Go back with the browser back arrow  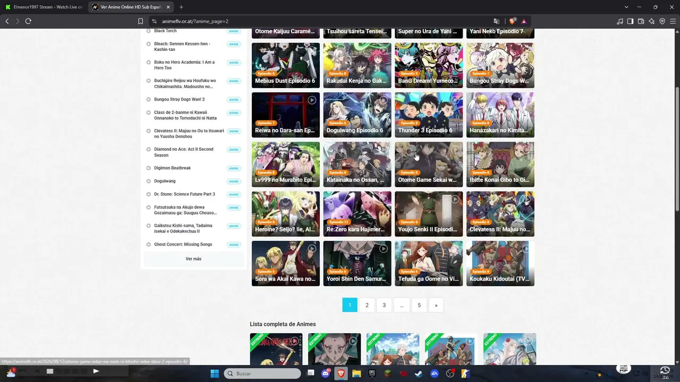(x=7, y=21)
